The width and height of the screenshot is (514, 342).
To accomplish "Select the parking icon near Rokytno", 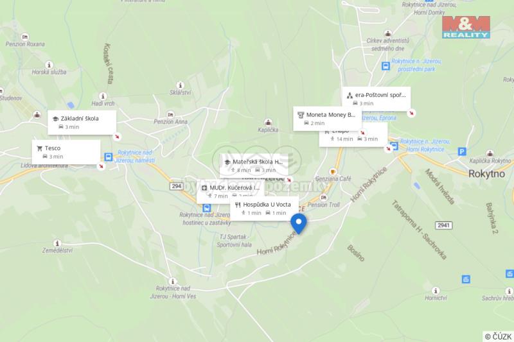I will point(462,151).
